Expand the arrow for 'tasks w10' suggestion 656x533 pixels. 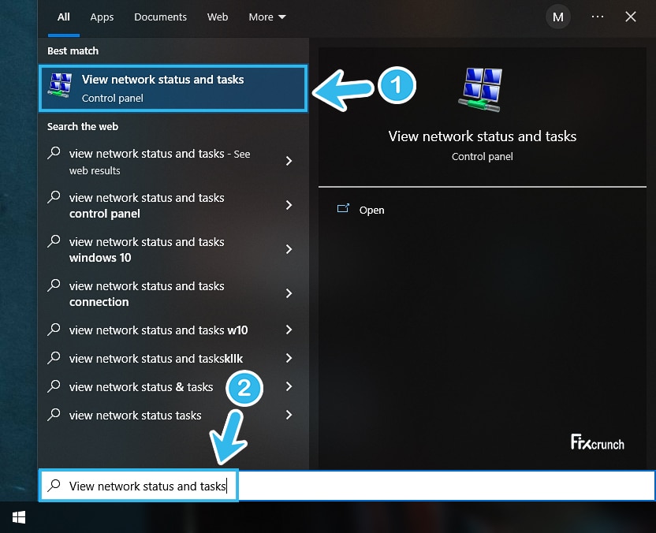[289, 330]
